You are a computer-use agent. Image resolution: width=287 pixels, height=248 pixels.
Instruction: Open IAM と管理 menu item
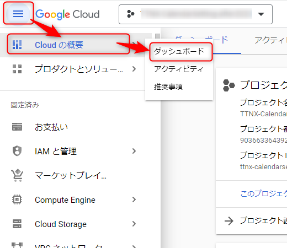(x=76, y=151)
